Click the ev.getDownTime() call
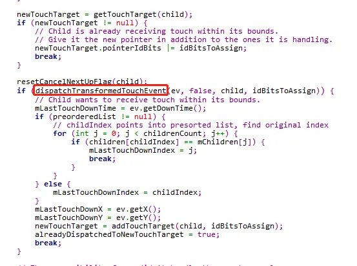 pyautogui.click(x=168, y=108)
